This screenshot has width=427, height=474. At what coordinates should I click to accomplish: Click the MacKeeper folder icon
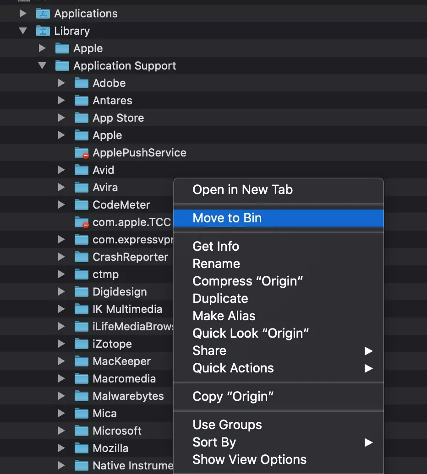[x=81, y=361]
